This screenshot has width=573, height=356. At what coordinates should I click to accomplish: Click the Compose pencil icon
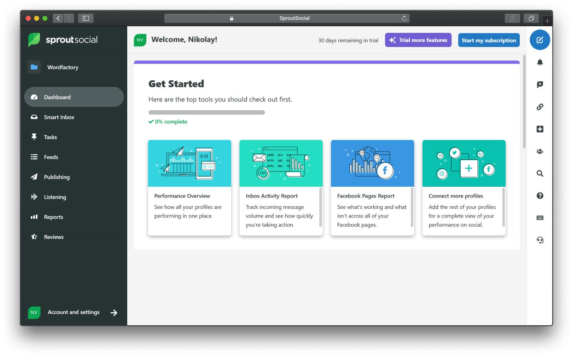tap(540, 40)
